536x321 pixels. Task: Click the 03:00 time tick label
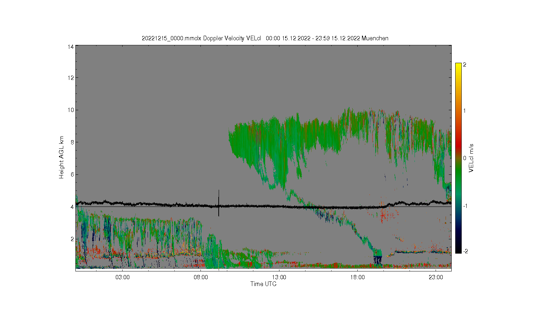point(123,277)
